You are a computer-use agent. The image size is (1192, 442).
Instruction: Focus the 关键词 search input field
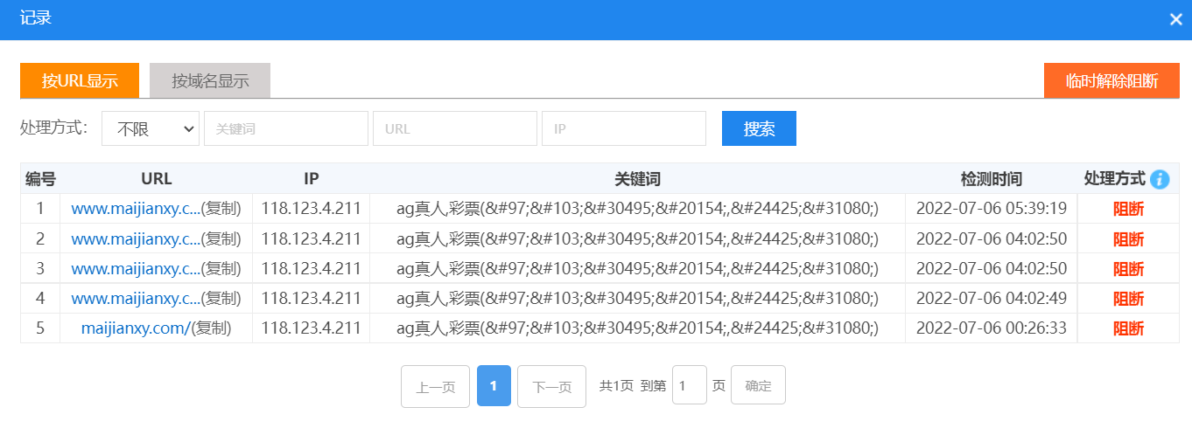(x=285, y=128)
